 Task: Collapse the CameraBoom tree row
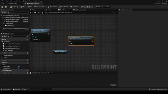pyautogui.click(x=3, y=23)
